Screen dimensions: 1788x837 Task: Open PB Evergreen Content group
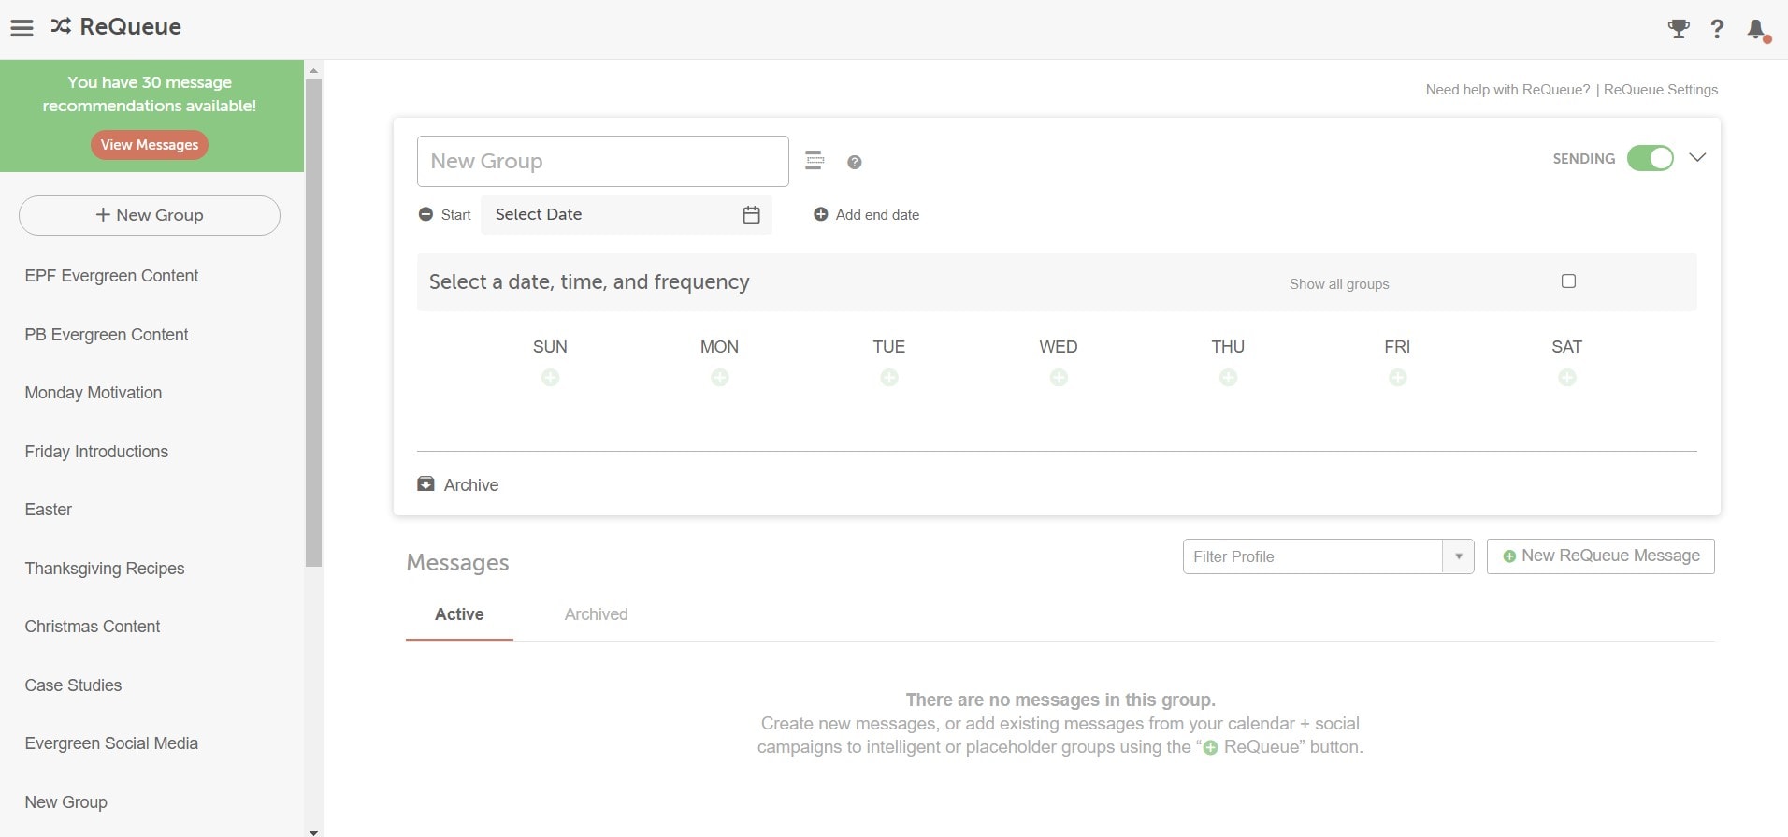tap(107, 335)
